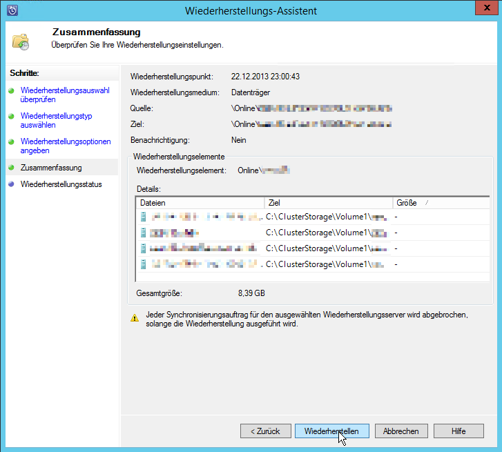This screenshot has width=502, height=452.
Task: Select the Wiederherstellungsstatus step
Action: [x=61, y=184]
